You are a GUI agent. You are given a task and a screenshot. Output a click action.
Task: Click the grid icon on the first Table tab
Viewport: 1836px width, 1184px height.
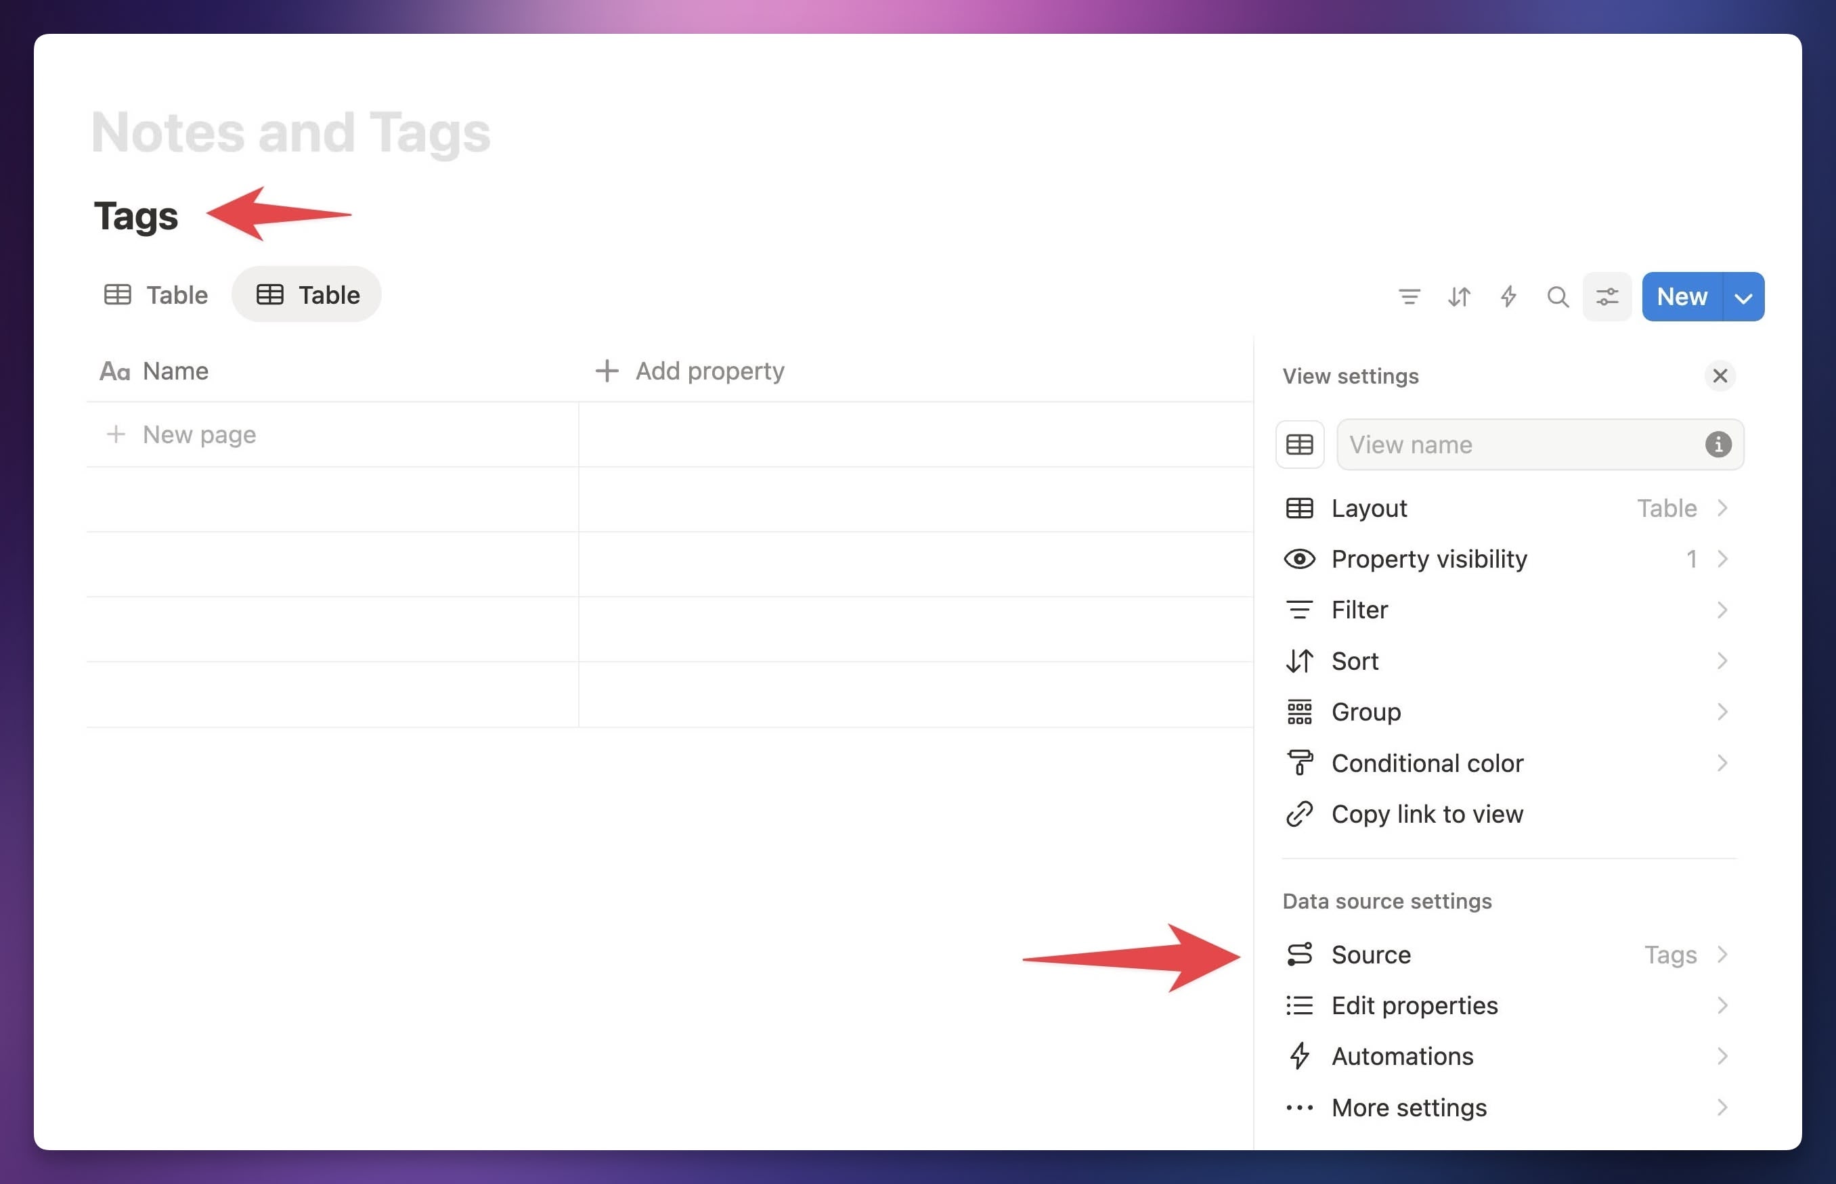click(x=117, y=294)
